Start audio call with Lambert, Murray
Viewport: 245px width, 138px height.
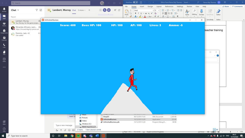(105, 10)
